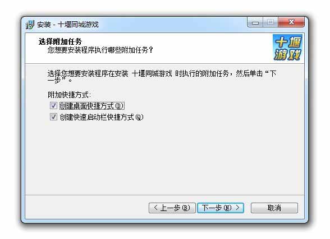Click the 创建桌面快捷方式(D) label text
The image size is (330, 239).
click(x=92, y=106)
